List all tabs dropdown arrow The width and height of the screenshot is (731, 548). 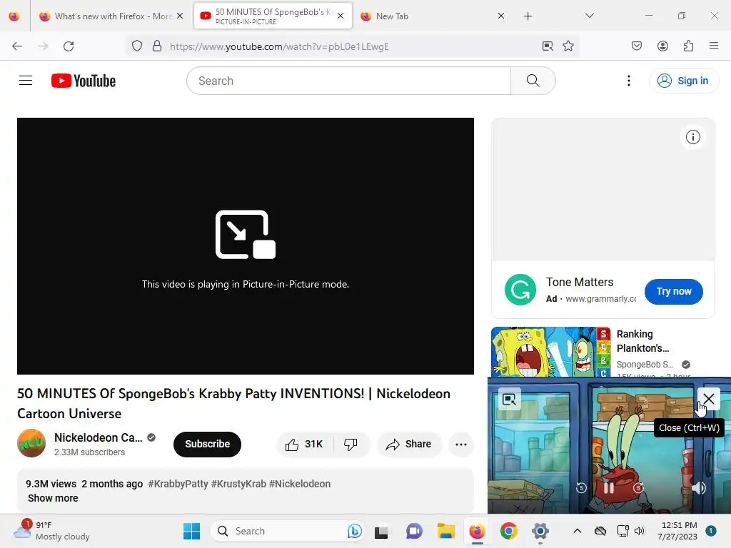(589, 16)
